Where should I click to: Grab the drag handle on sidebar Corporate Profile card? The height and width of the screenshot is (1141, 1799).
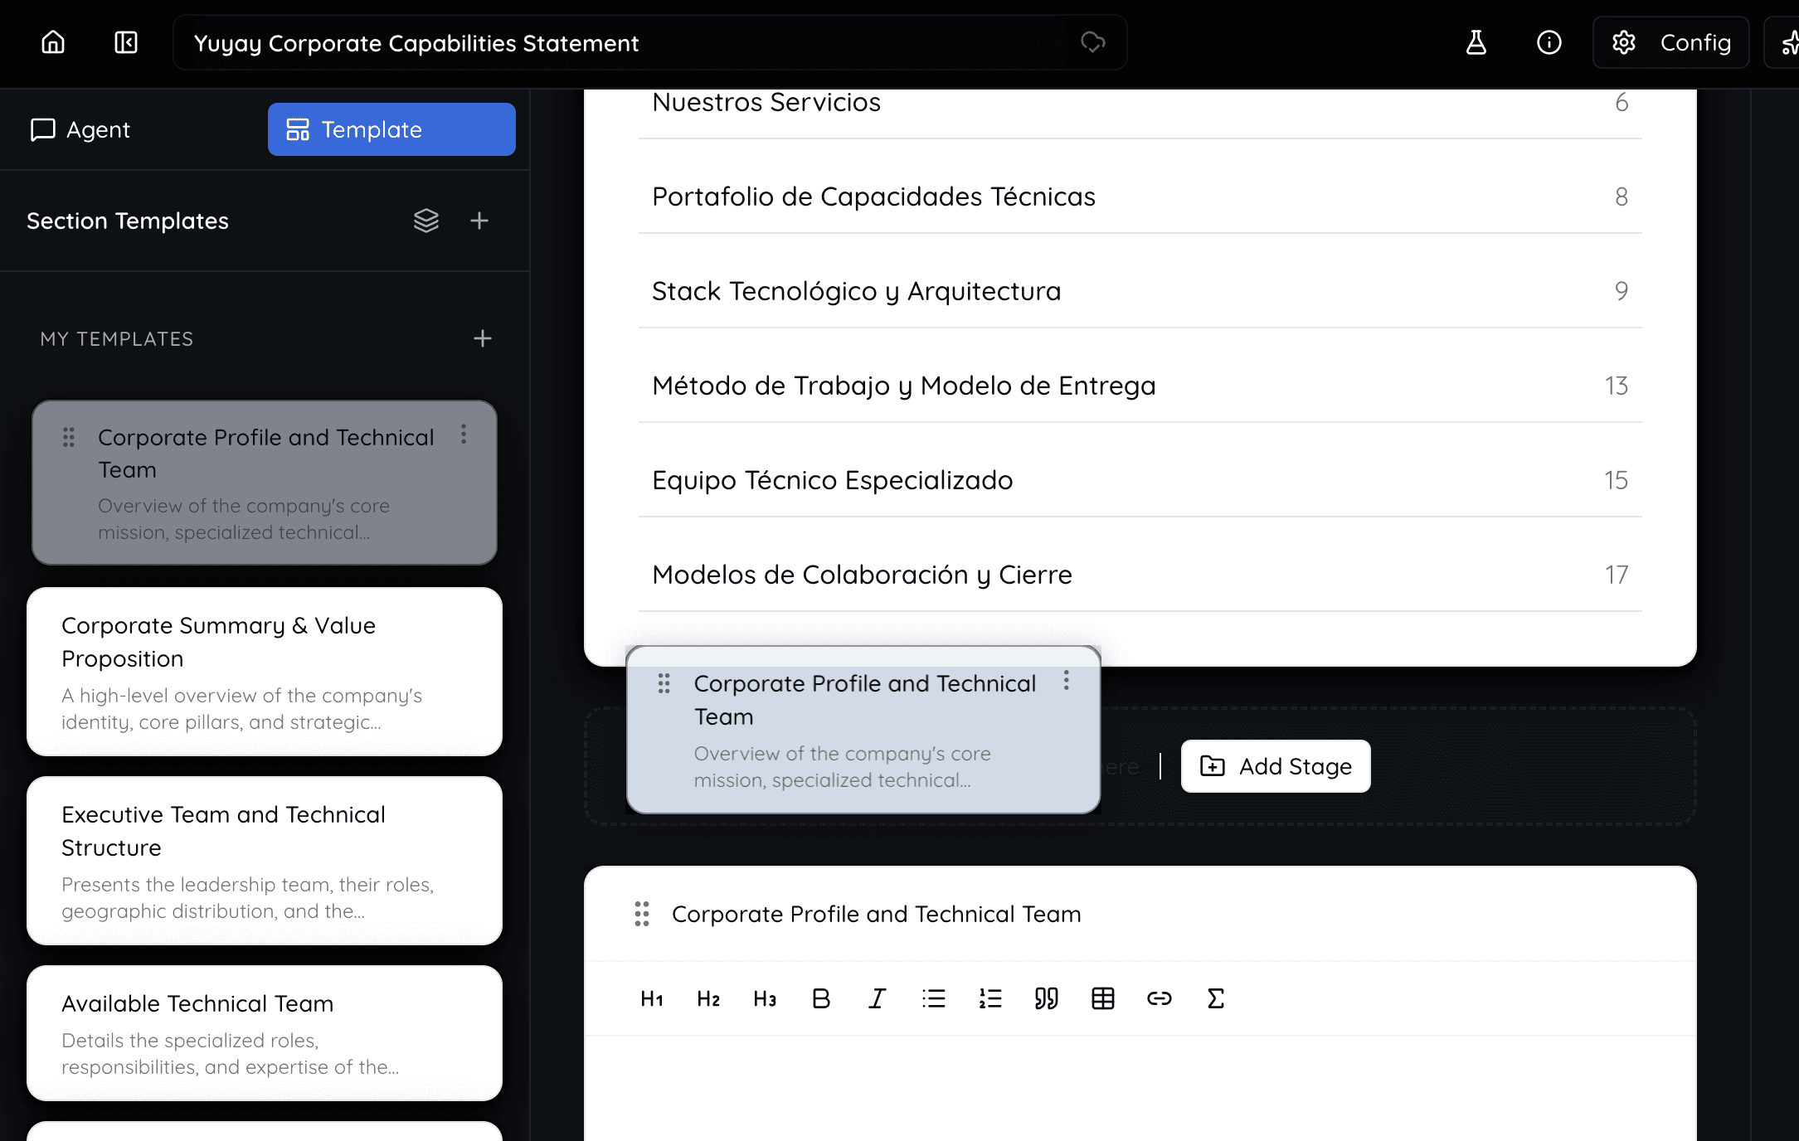coord(69,437)
